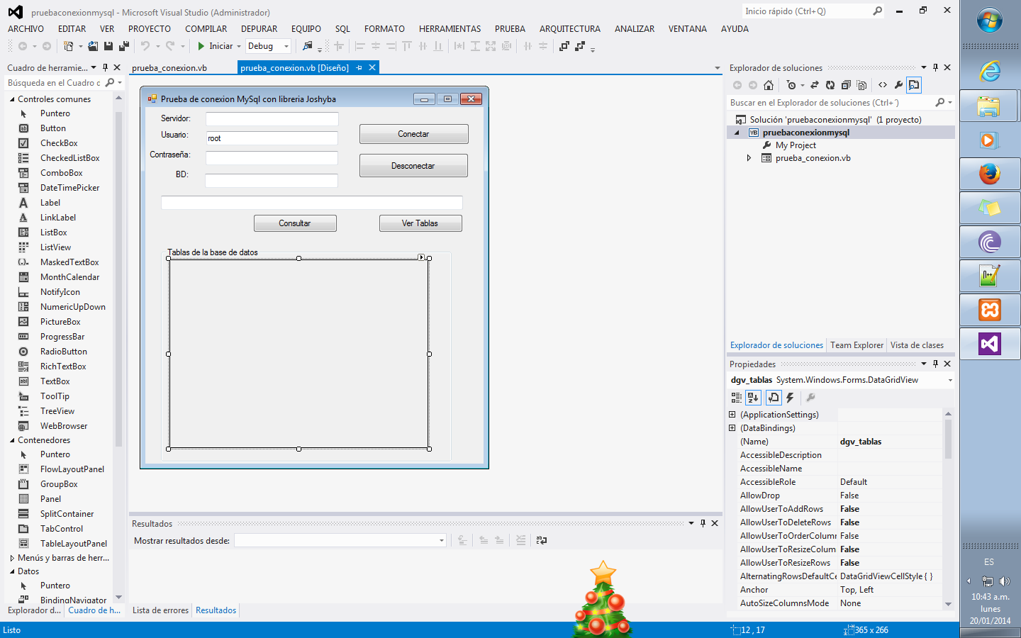Open the dgv_tablas object selector dropdown
Image resolution: width=1021 pixels, height=638 pixels.
coord(950,380)
